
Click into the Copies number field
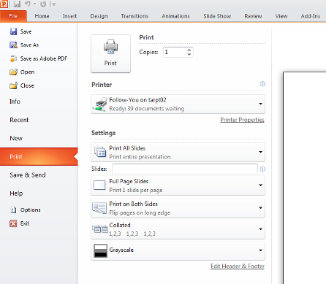[175, 52]
